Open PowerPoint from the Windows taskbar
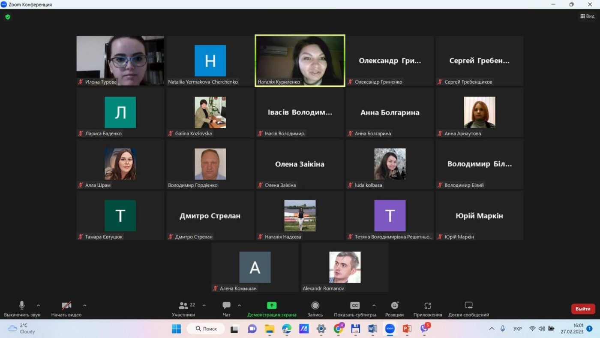This screenshot has width=600, height=338. click(x=407, y=329)
